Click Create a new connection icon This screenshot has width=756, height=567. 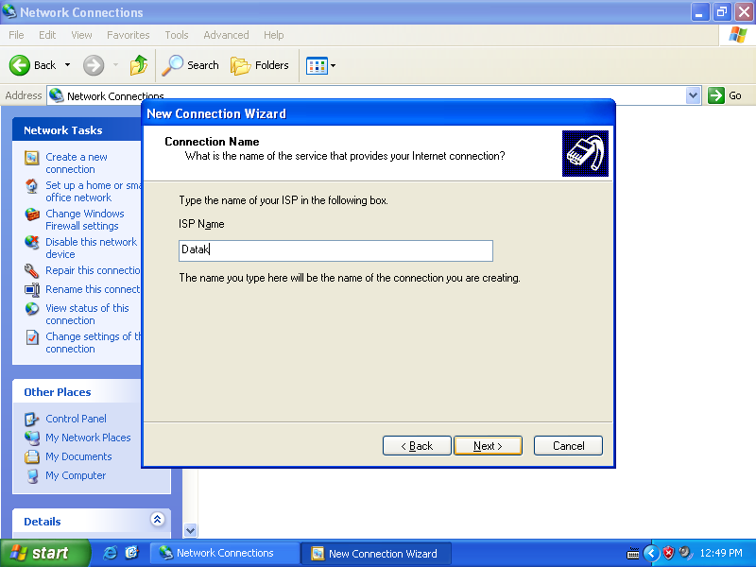pyautogui.click(x=32, y=157)
